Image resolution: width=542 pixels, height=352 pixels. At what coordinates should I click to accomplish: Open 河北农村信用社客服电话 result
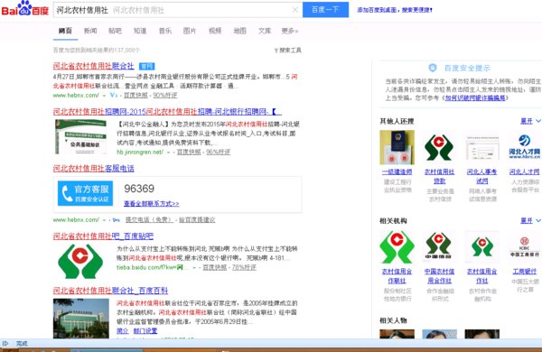click(x=93, y=169)
